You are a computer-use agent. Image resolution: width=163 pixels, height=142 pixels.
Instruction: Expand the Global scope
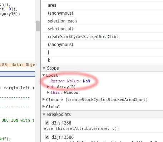[x=44, y=107]
